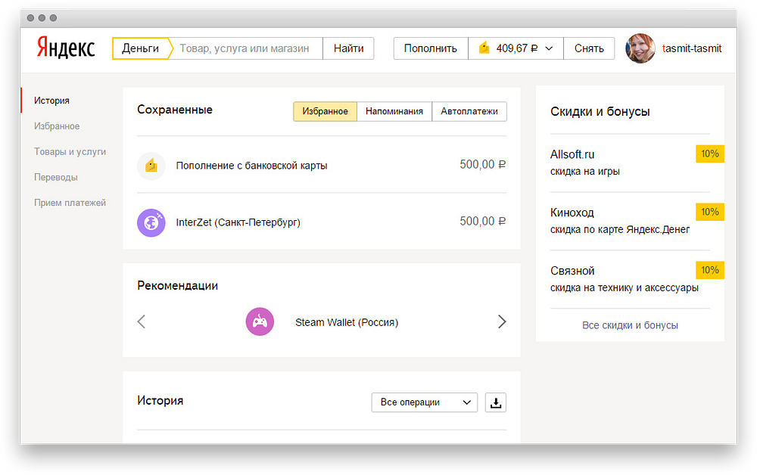Open the Киноход discount offer
The image size is (757, 475).
(x=572, y=213)
